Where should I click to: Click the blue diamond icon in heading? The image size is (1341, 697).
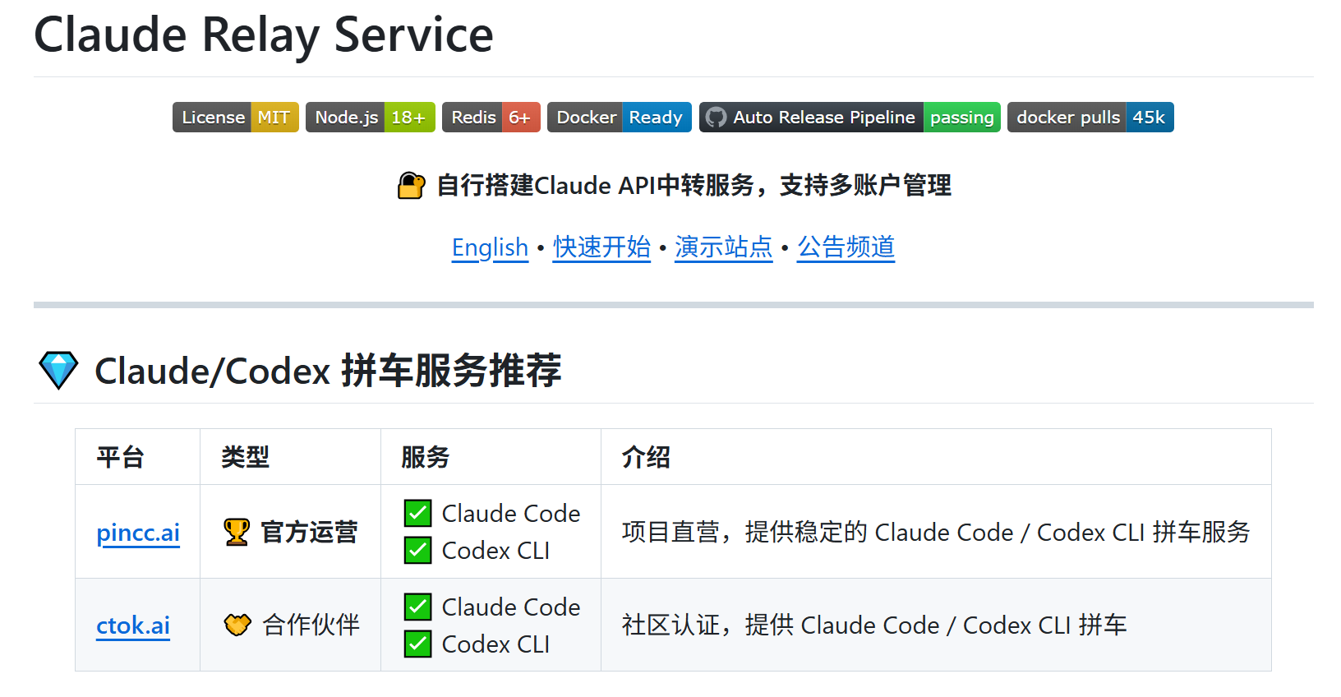tap(58, 371)
